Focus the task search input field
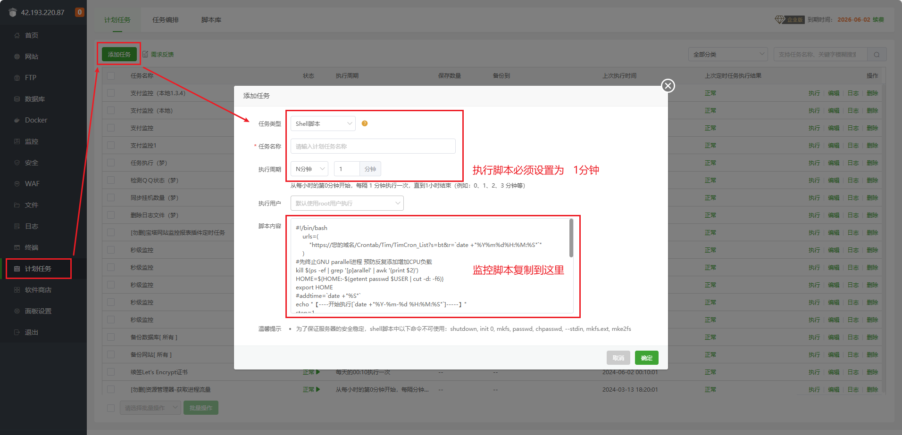The image size is (902, 435). pyautogui.click(x=820, y=55)
